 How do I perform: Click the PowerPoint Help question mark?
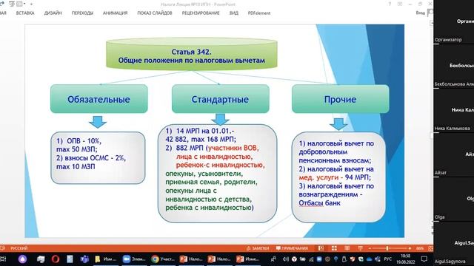click(x=390, y=4)
